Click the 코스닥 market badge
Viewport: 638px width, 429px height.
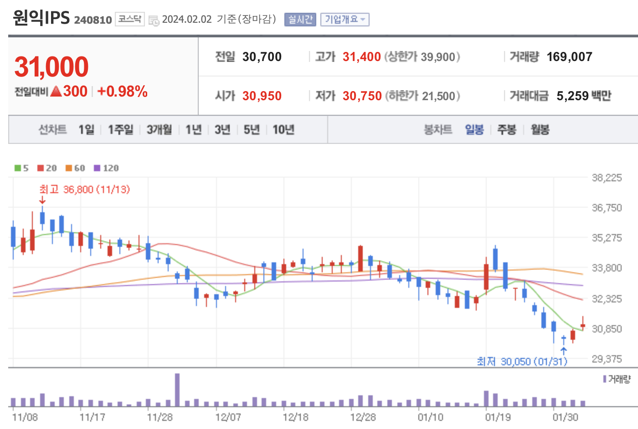tap(130, 19)
